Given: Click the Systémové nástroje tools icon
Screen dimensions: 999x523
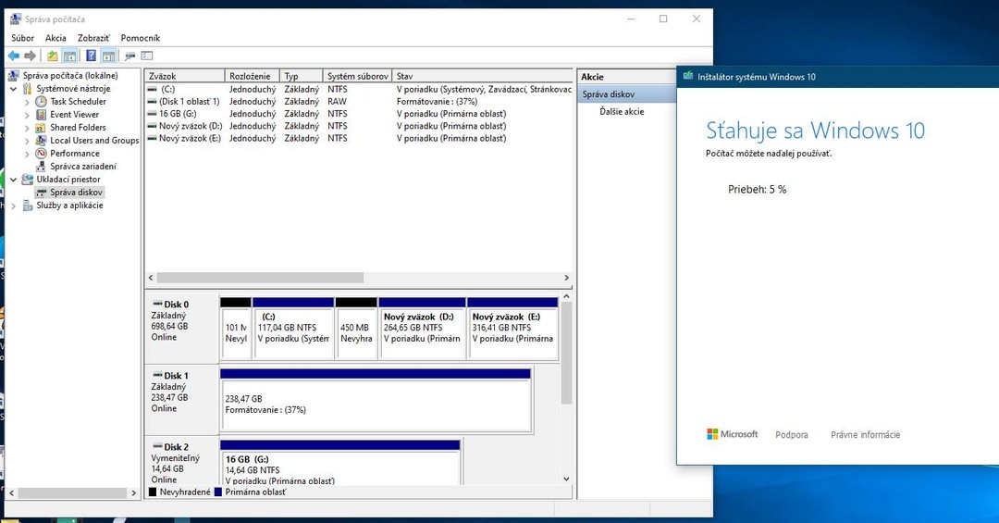Looking at the screenshot, I should [28, 89].
